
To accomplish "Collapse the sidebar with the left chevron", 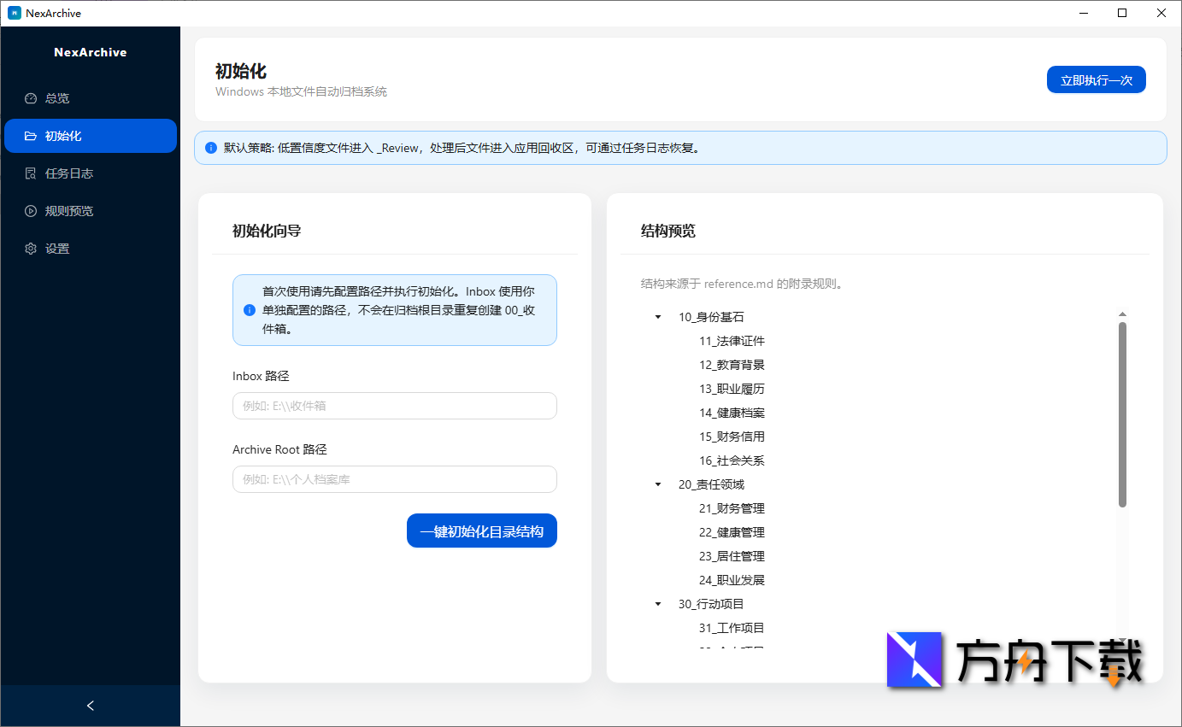I will point(90,706).
